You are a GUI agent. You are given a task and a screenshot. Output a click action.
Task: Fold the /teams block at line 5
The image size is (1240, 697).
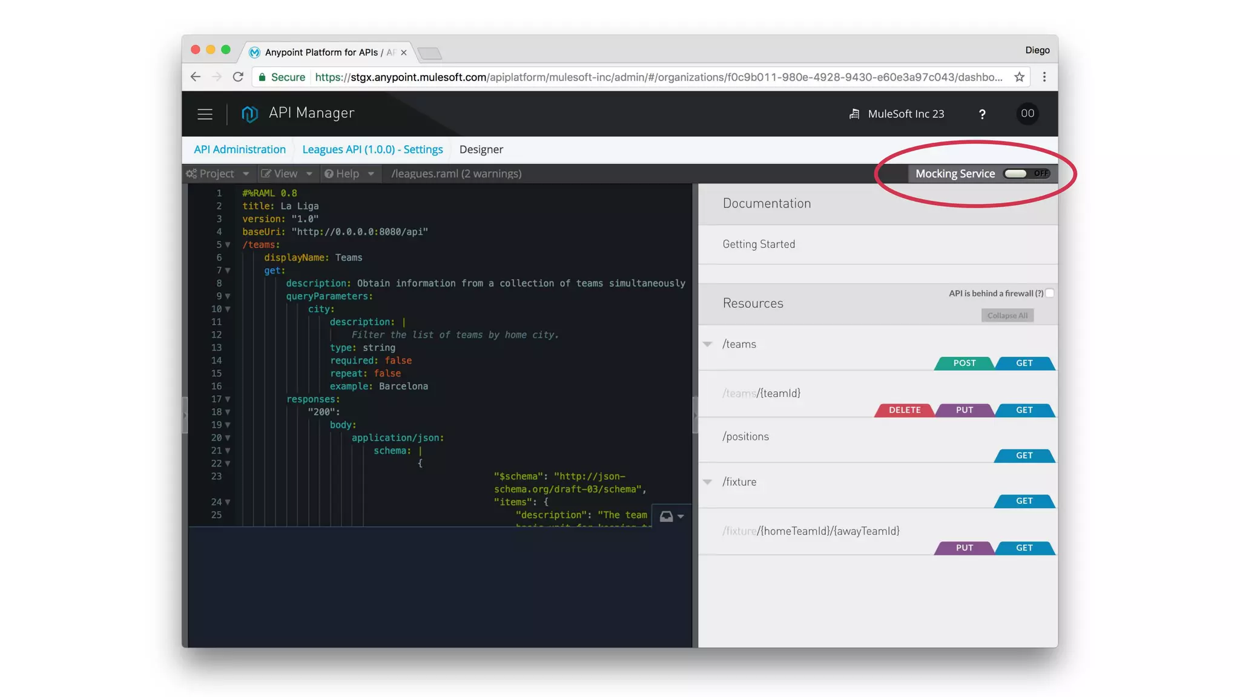[228, 245]
